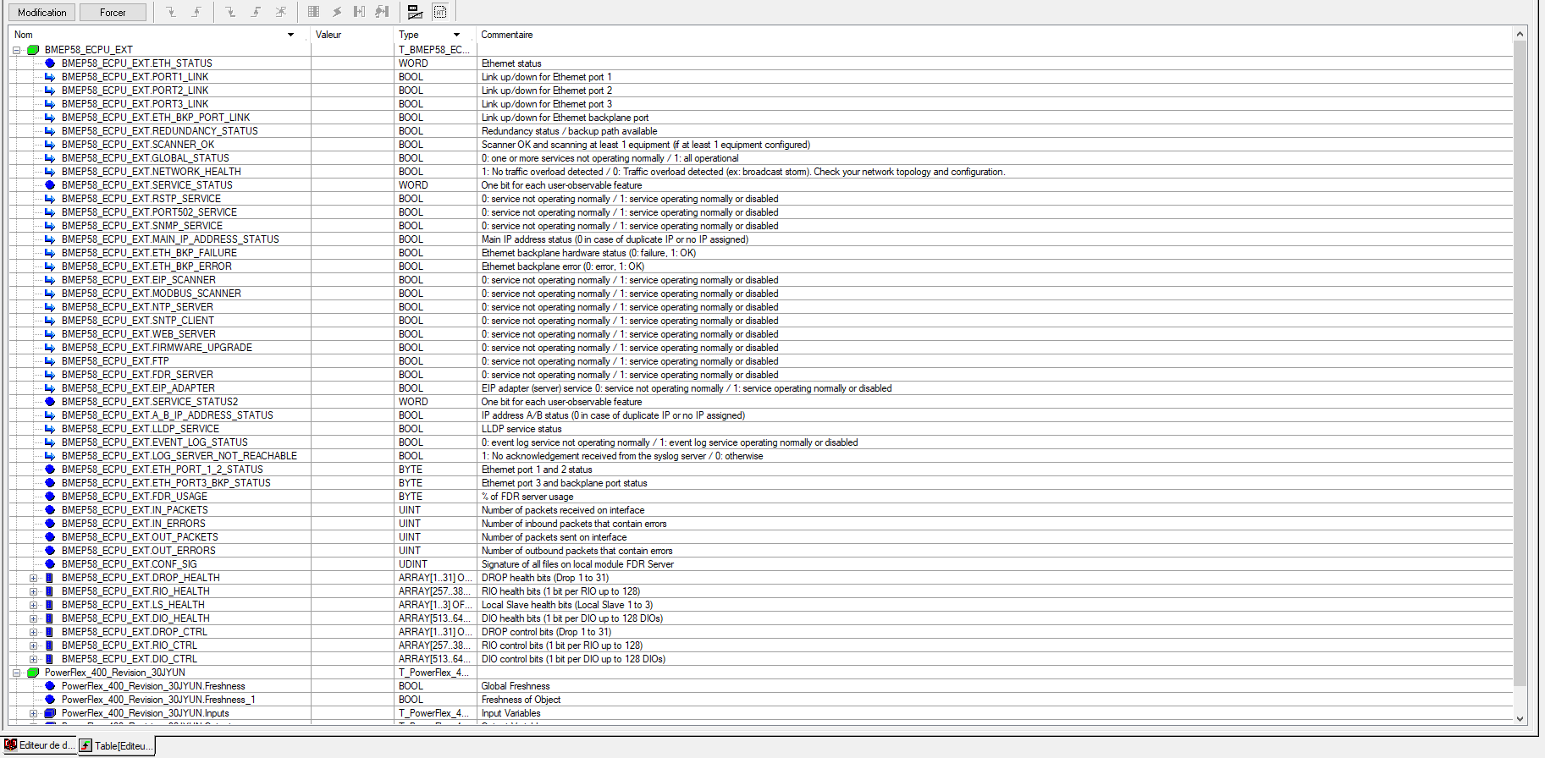Expand PowerFlex_400_Revision_30JYUN.Inputs node
The width and height of the screenshot is (1545, 758).
pyautogui.click(x=33, y=713)
